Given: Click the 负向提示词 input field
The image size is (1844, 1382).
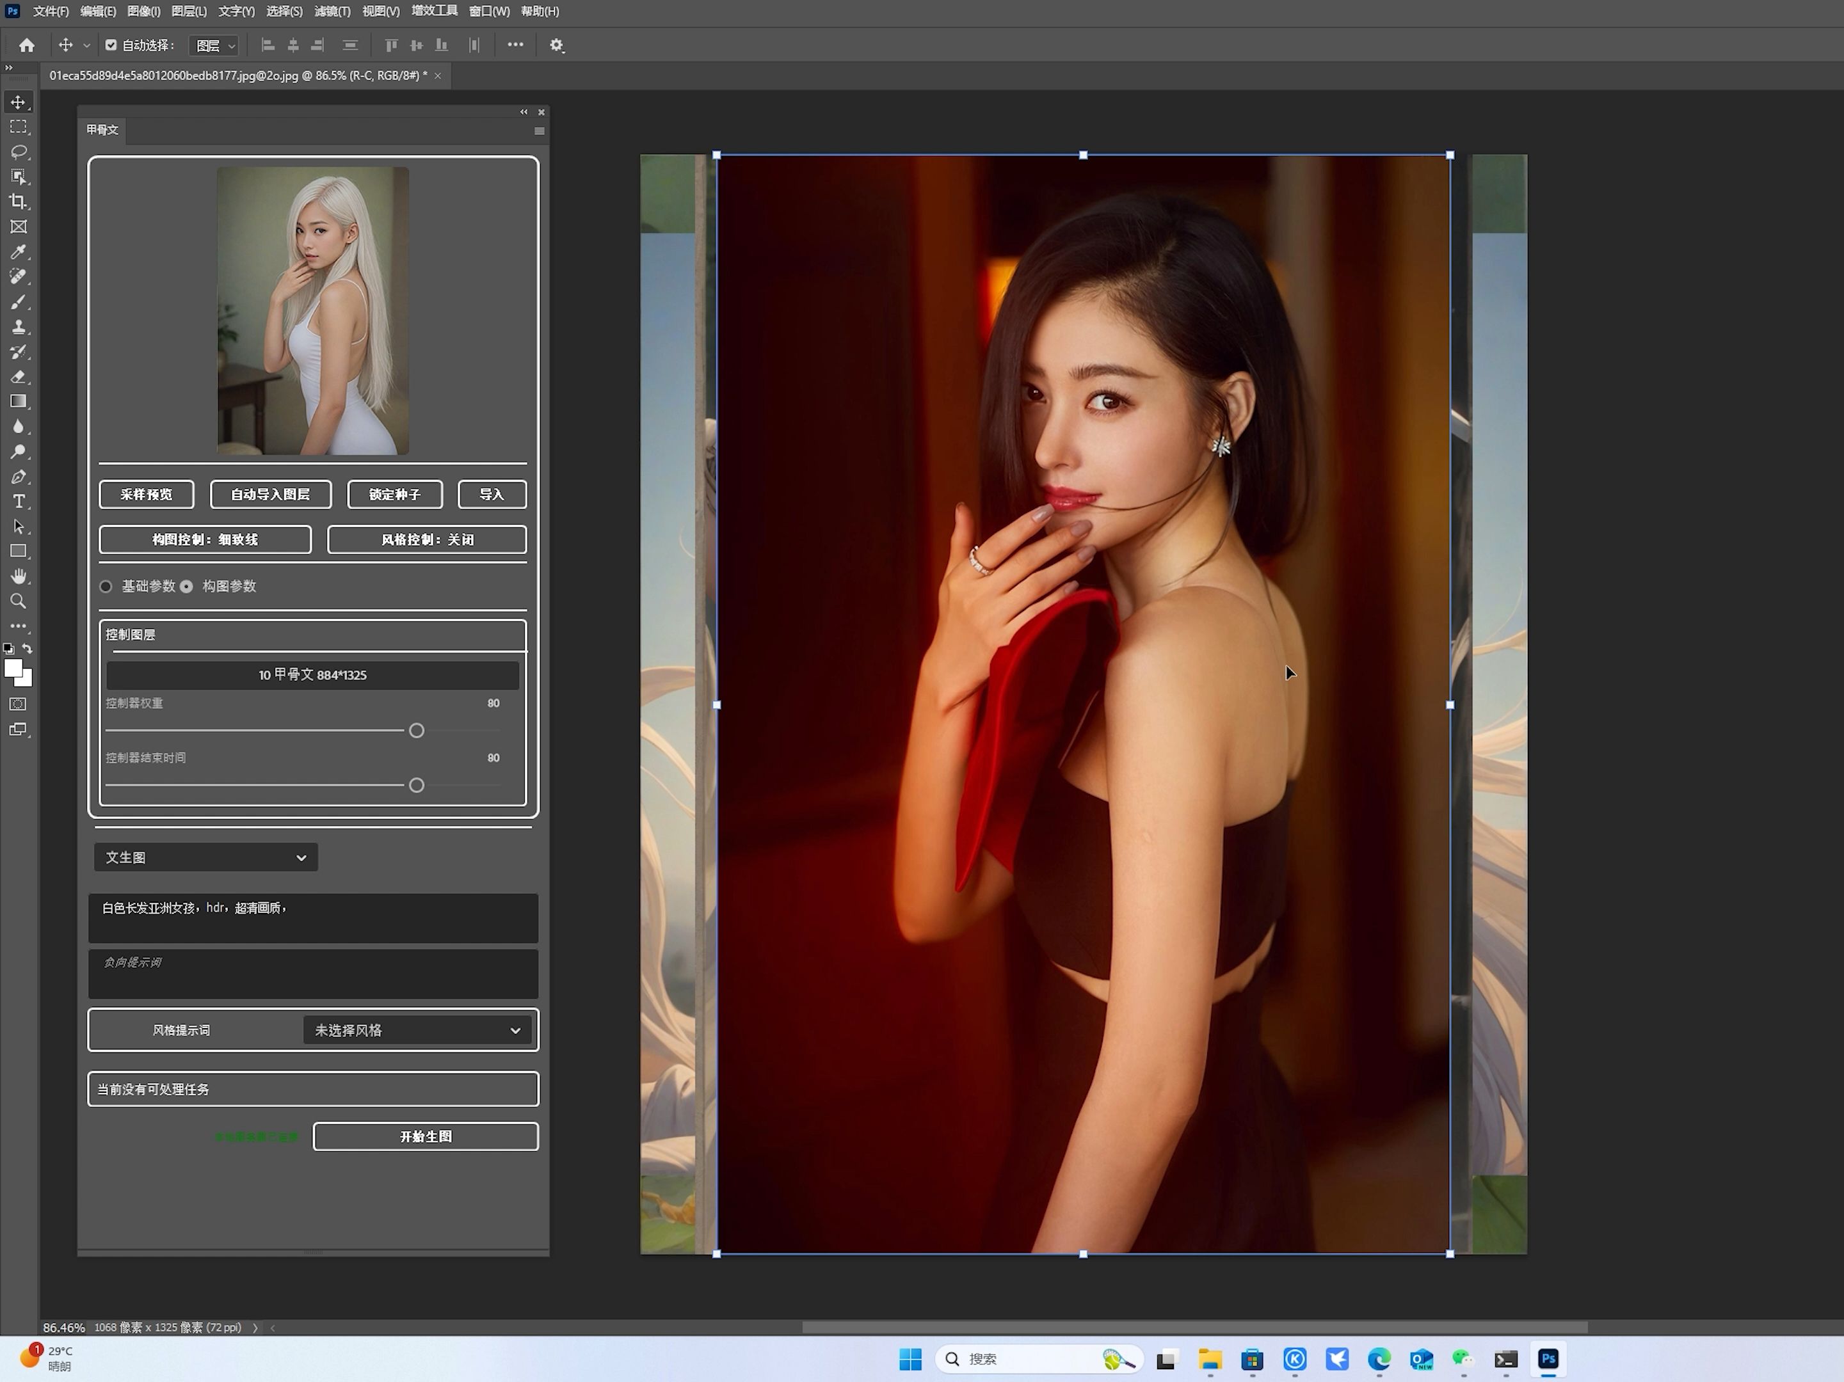Looking at the screenshot, I should (x=314, y=974).
